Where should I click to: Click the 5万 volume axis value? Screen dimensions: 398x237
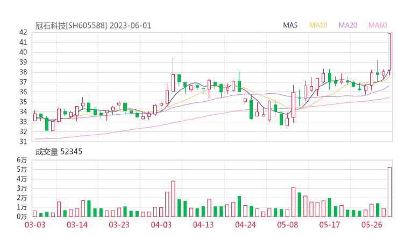pyautogui.click(x=22, y=169)
